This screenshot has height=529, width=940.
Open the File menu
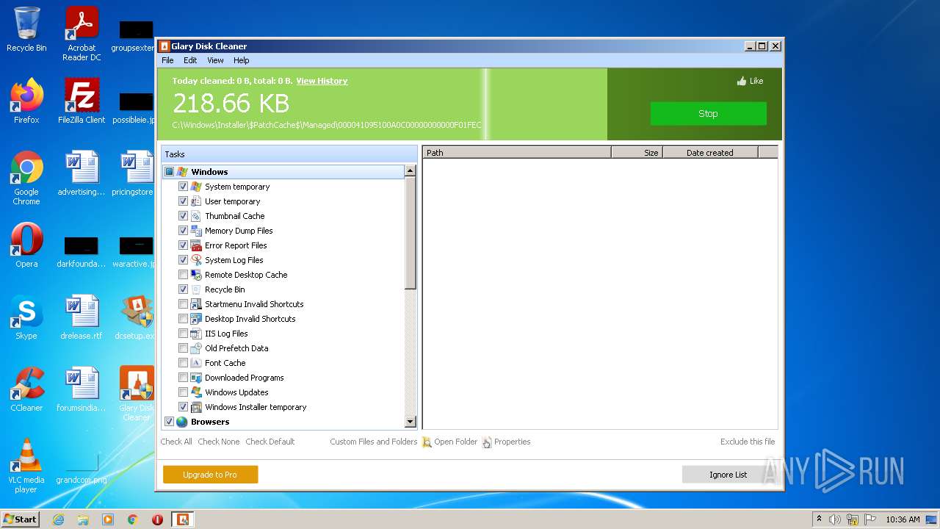click(167, 60)
